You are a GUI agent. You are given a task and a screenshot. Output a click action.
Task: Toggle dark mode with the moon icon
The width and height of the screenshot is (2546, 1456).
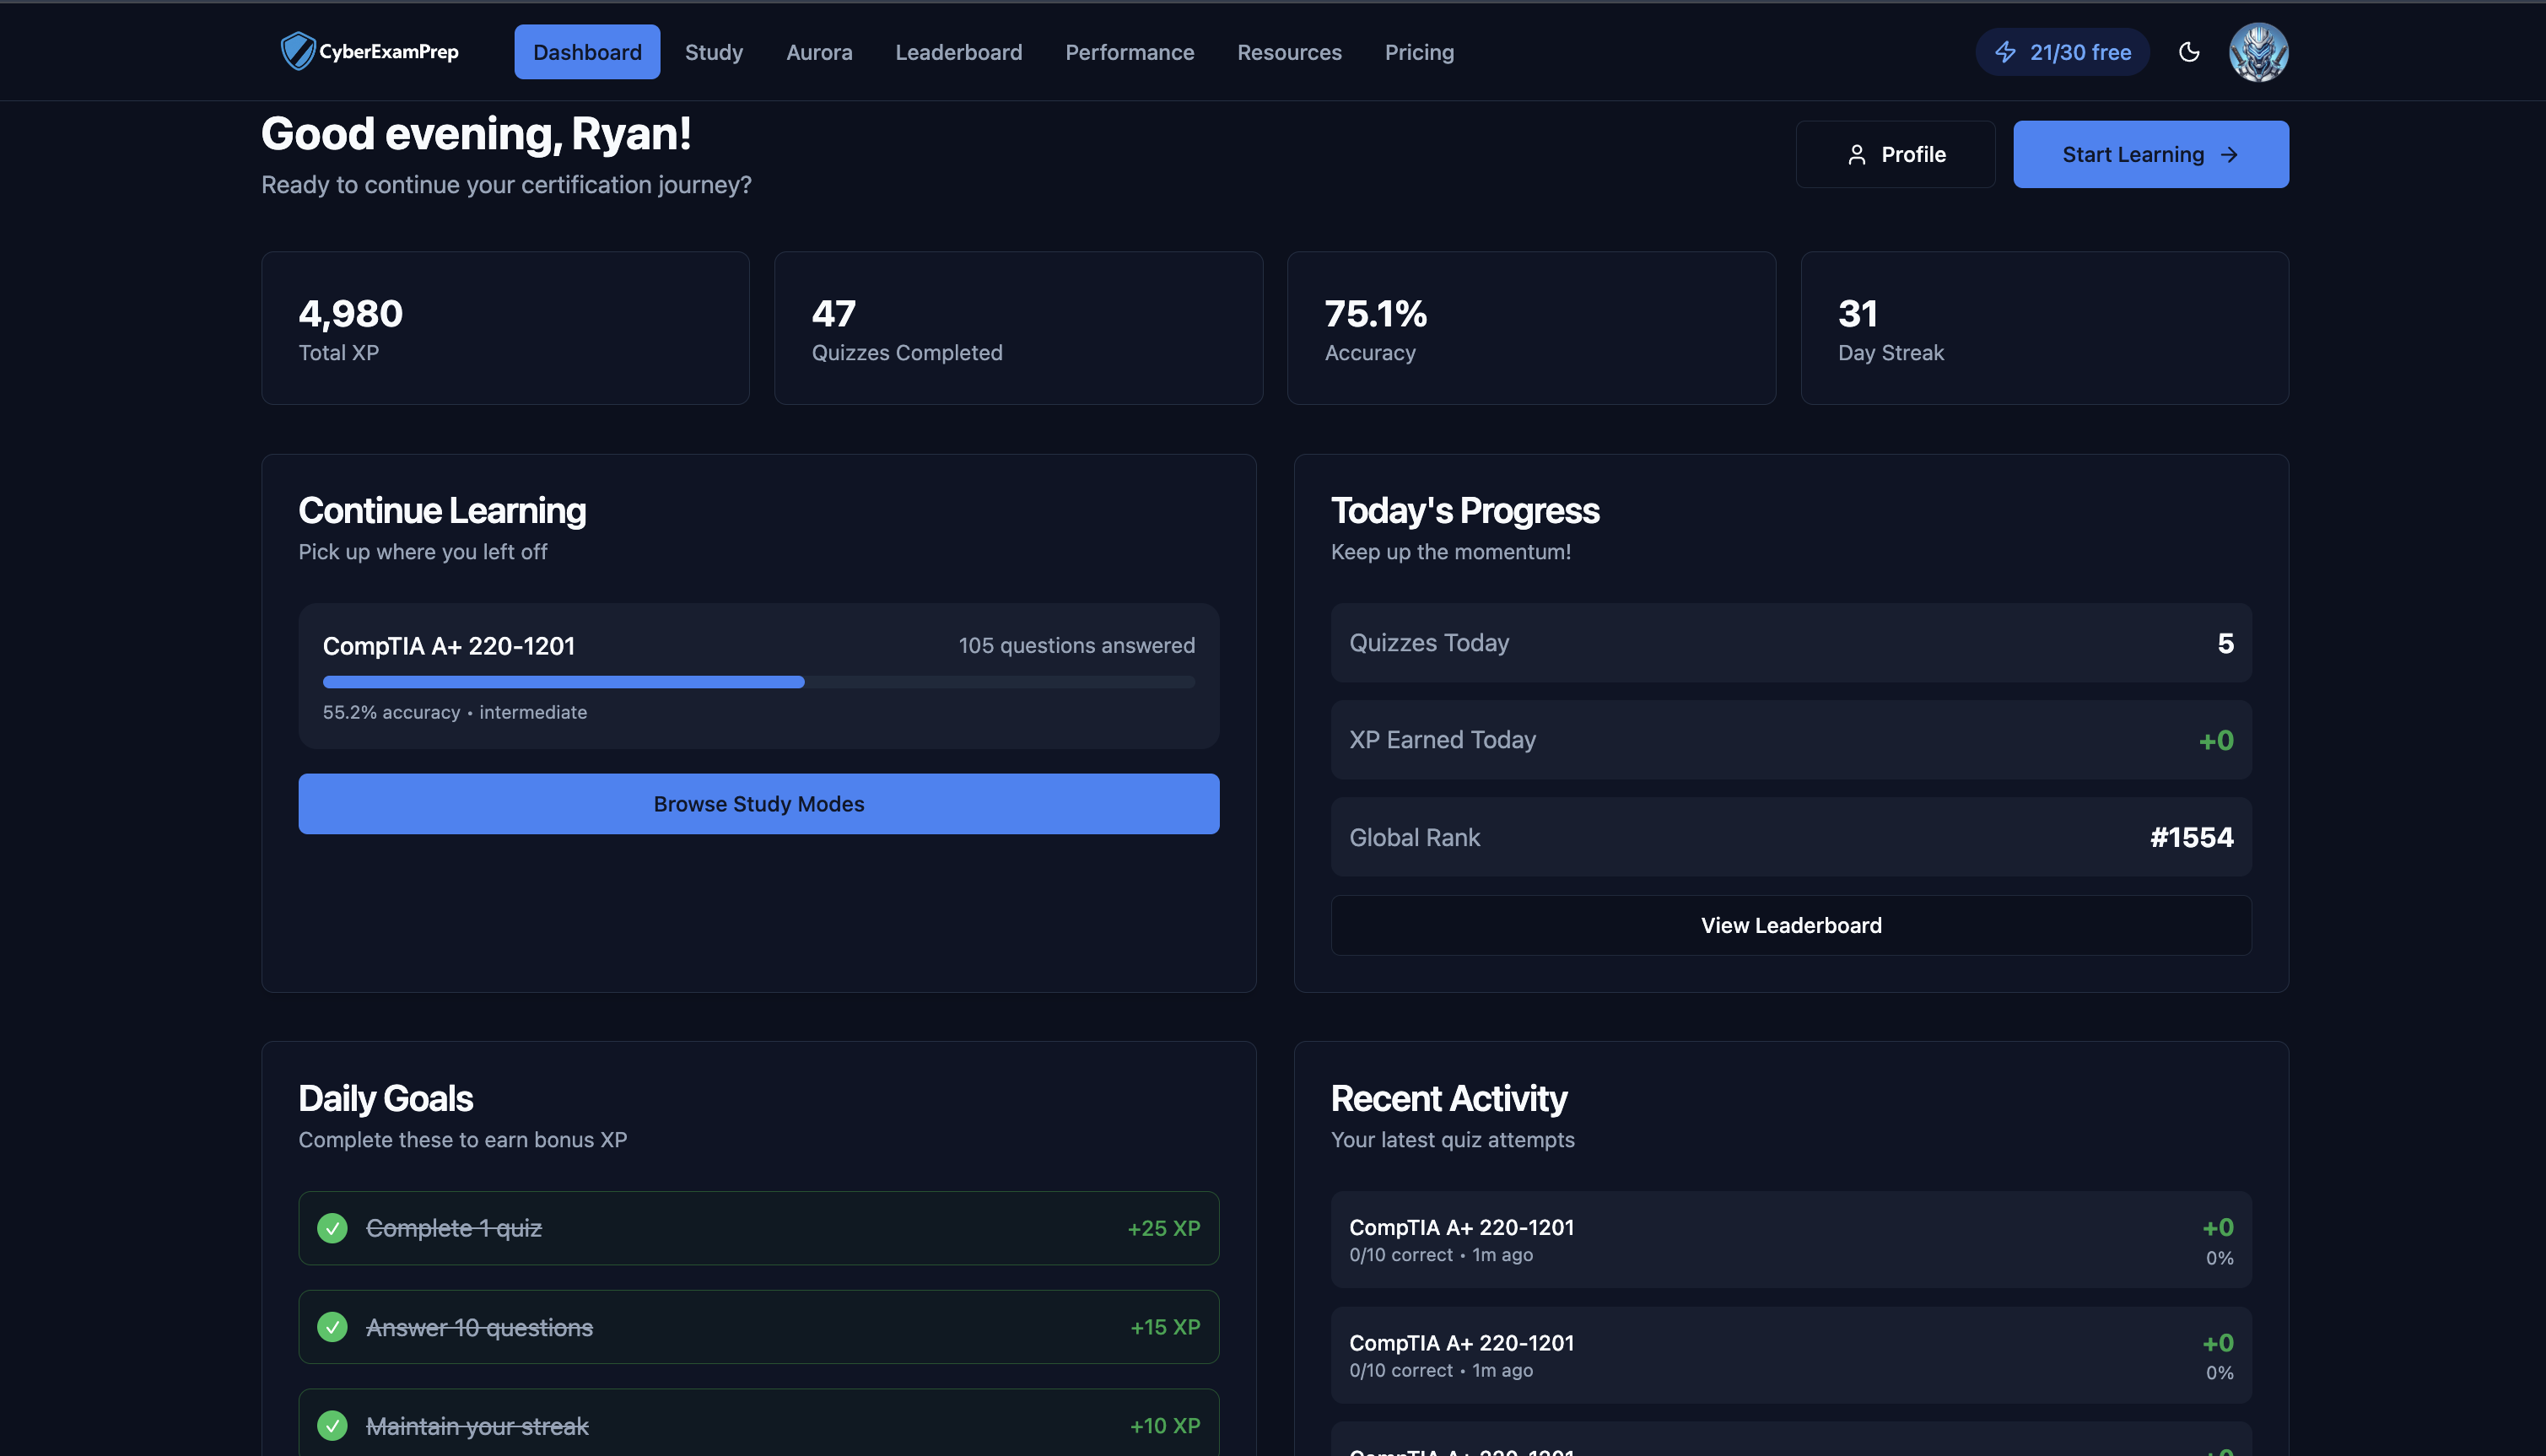point(2189,52)
